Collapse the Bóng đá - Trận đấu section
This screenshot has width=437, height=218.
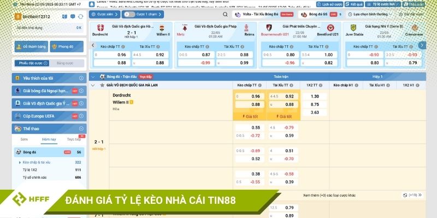(x=93, y=77)
